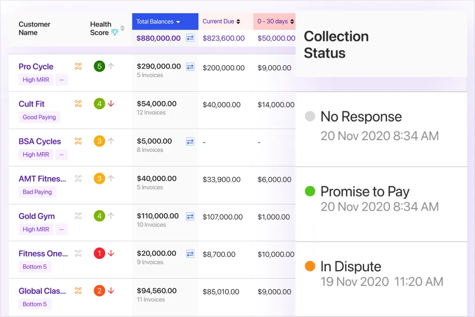Click Pro Cycle's green health score badge
The width and height of the screenshot is (475, 317).
pos(100,66)
